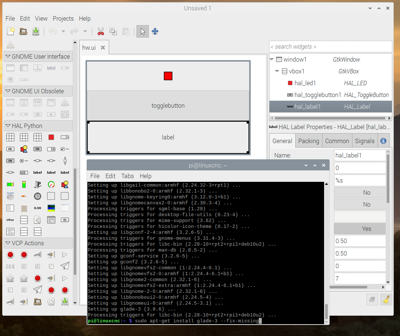Select the P-shaped palette widget

coord(38,184)
